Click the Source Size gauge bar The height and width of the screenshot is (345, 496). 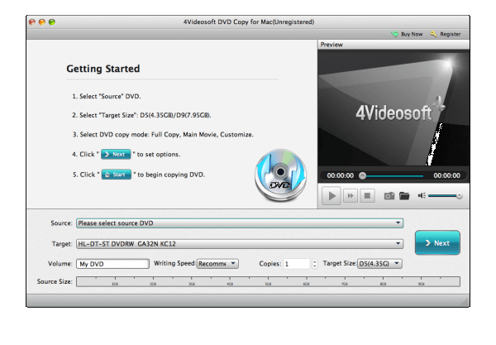tap(268, 281)
